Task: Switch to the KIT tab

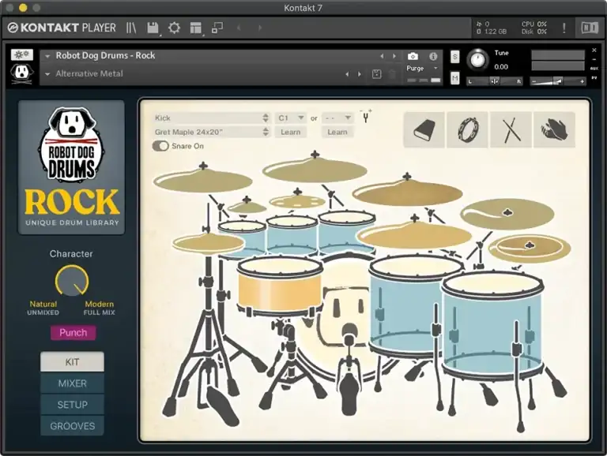Action: (73, 362)
